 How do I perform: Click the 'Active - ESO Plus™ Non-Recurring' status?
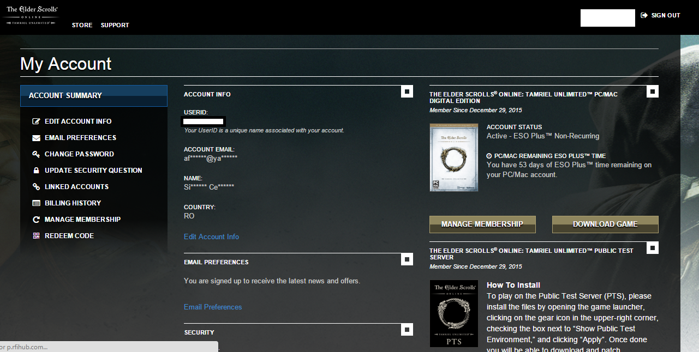(543, 136)
